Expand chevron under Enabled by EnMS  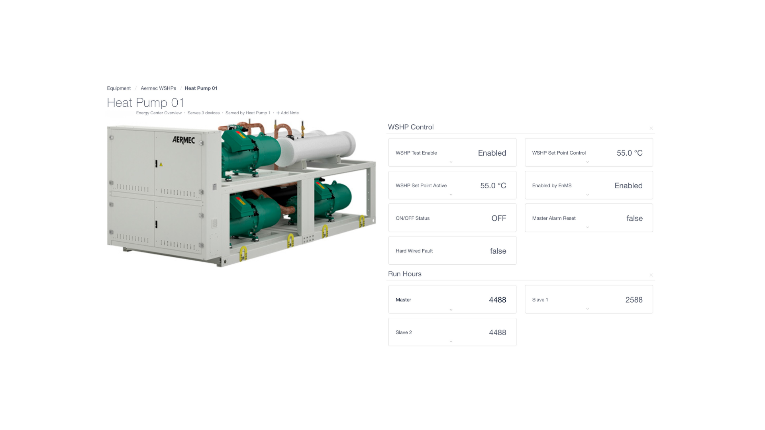click(587, 195)
